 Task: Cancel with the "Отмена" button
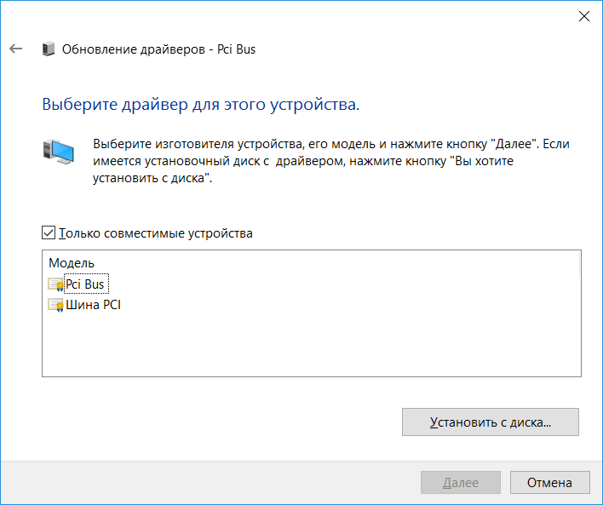(x=548, y=483)
